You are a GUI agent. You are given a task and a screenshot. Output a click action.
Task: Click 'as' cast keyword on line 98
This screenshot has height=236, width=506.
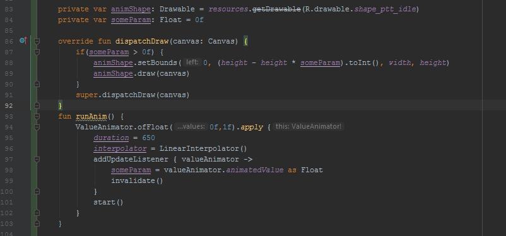tap(292, 170)
